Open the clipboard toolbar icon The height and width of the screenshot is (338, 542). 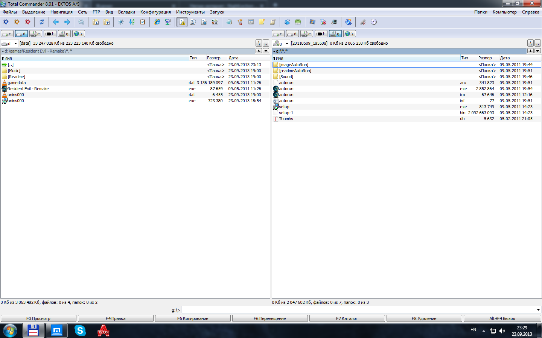[143, 22]
